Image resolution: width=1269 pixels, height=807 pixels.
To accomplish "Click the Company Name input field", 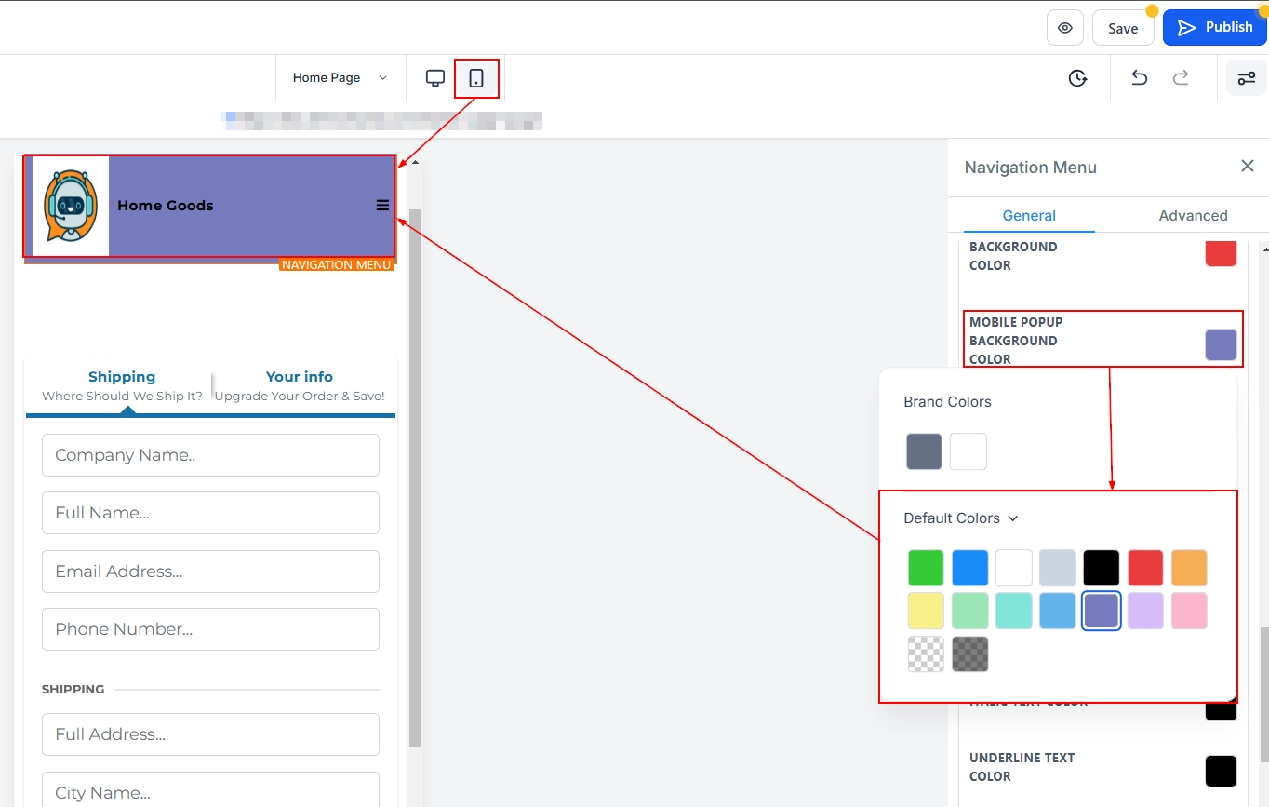I will [x=210, y=455].
